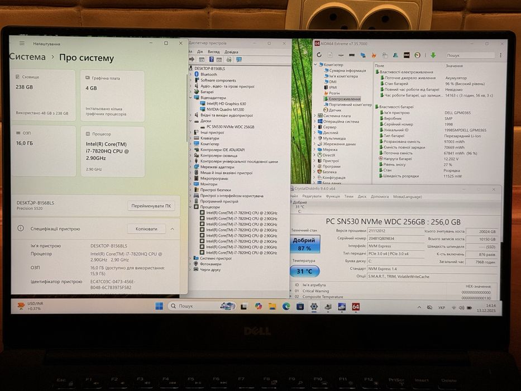The height and width of the screenshot is (391, 521).
Task: Click the AIDA64 report page icon
Action: click(330, 55)
